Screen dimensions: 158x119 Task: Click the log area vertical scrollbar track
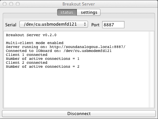point(151,69)
